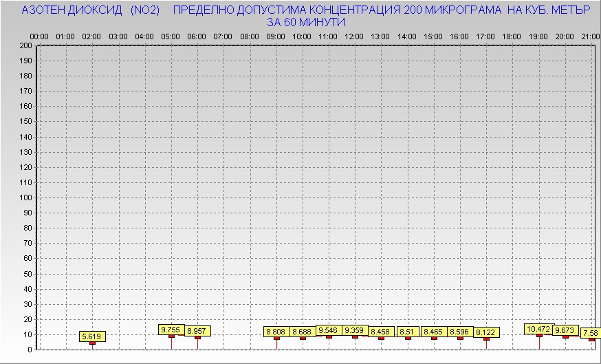Click the 100 value on the Y axis

pyautogui.click(x=25, y=197)
